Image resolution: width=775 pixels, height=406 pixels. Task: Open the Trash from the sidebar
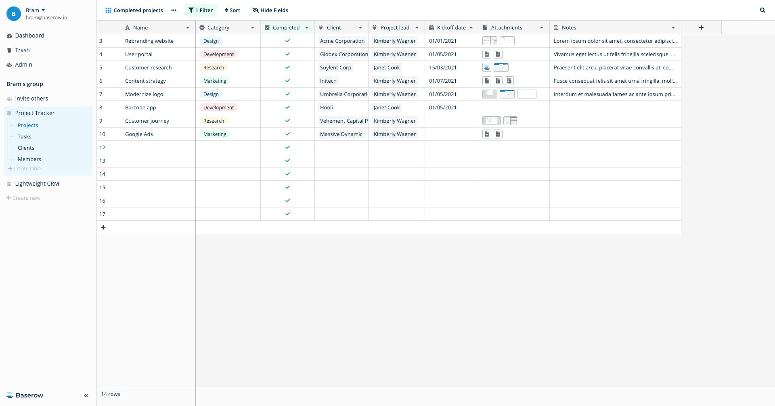point(22,50)
